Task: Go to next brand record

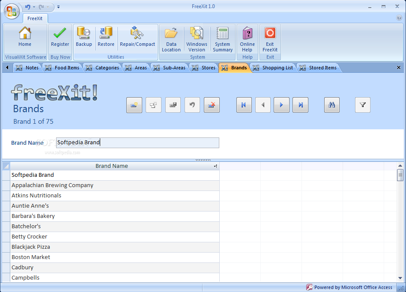Action: tap(281, 105)
